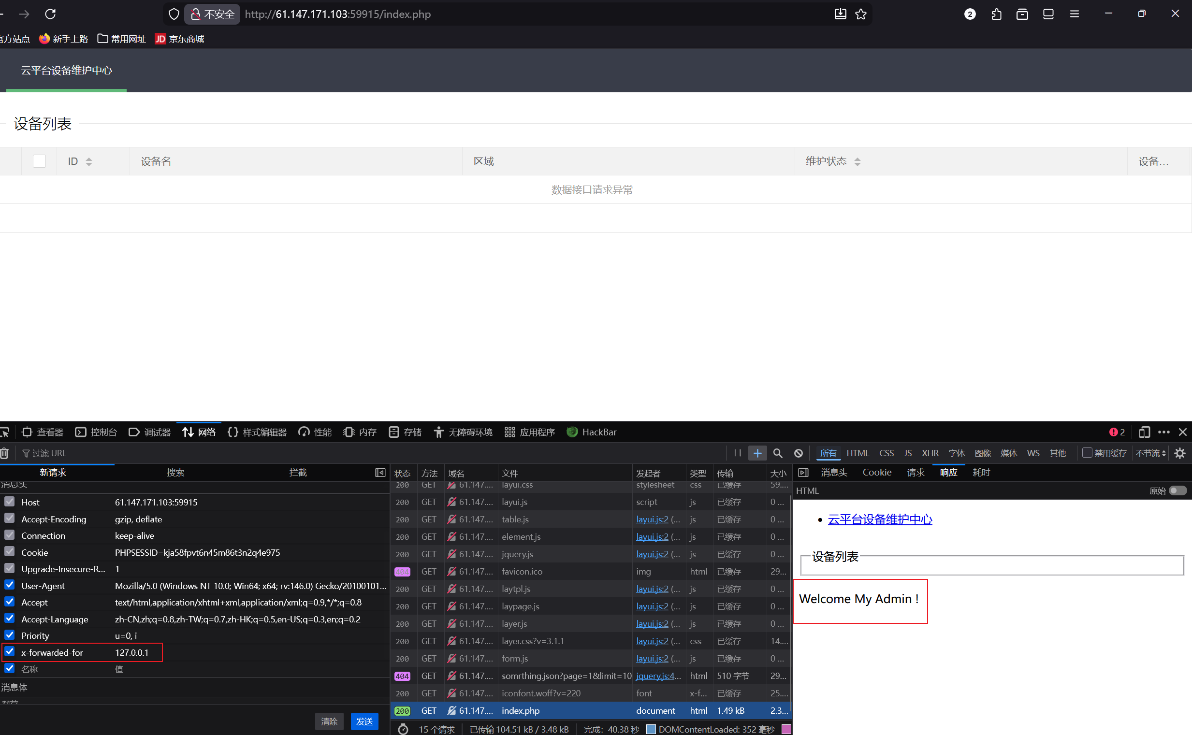Click the add new request plus icon
1192x735 pixels.
(x=757, y=453)
